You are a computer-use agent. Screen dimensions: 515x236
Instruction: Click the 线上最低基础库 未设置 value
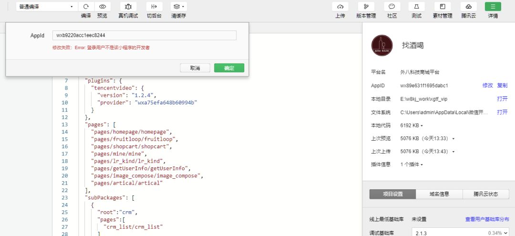point(419,219)
